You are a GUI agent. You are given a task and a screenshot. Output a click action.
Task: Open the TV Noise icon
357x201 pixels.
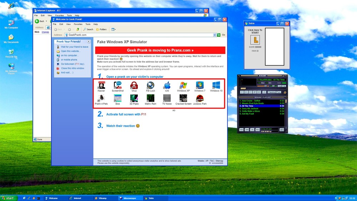[x=167, y=100]
